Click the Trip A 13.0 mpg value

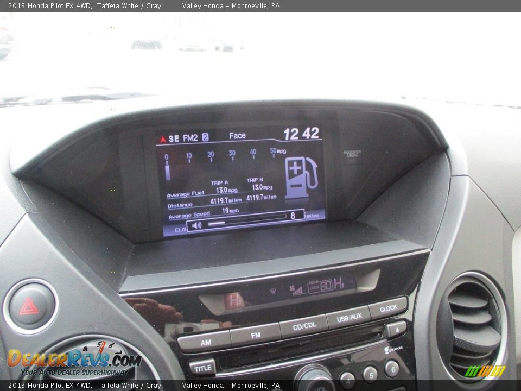tap(227, 190)
